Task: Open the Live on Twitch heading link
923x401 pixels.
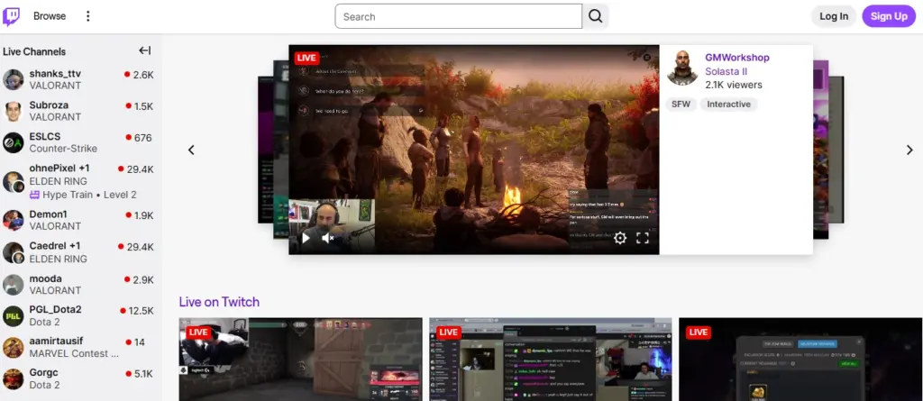Action: point(219,302)
